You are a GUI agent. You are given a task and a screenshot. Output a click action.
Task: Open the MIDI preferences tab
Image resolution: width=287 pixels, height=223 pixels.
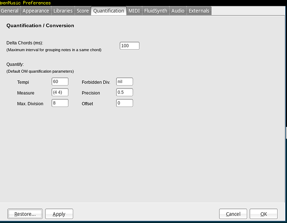tap(134, 11)
